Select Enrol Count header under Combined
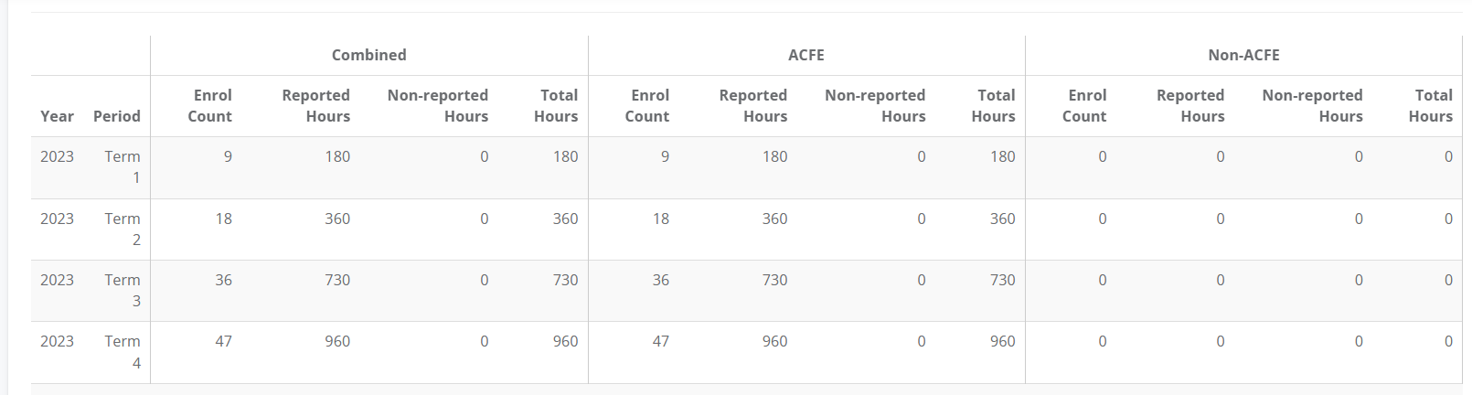This screenshot has height=395, width=1472. pos(210,106)
